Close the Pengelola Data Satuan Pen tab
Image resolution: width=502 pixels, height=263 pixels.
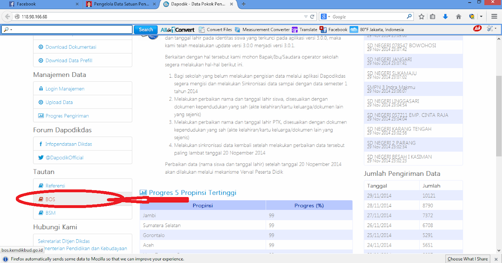[x=155, y=4]
